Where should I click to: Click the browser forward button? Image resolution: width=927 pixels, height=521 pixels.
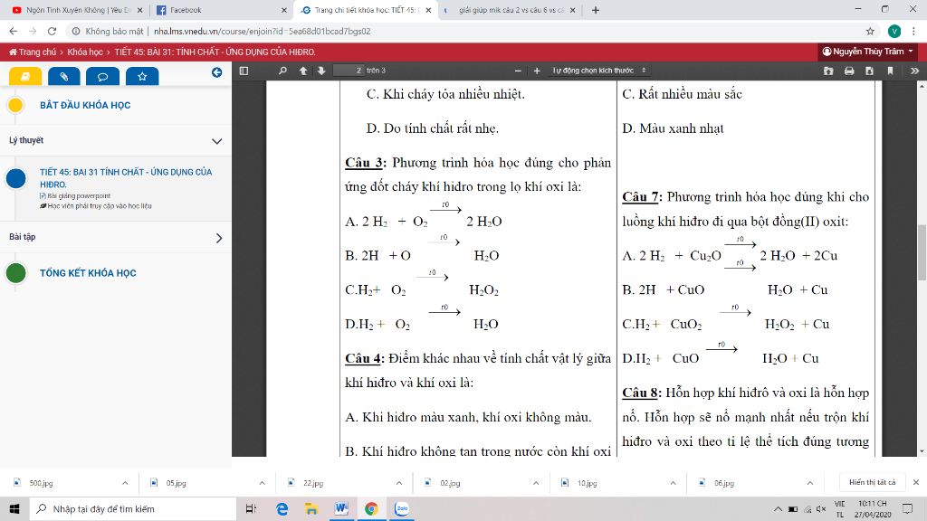(x=33, y=32)
